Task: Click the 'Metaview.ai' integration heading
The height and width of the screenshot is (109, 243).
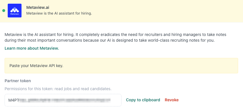Action: pos(38,7)
